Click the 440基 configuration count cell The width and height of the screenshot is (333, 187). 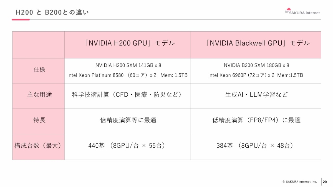(127, 146)
